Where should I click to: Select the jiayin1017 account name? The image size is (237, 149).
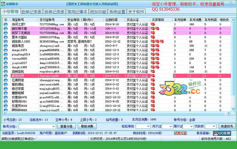pos(20,63)
